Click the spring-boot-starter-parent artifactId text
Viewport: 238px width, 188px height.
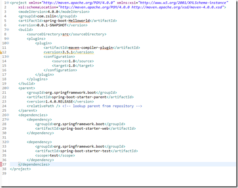(x=79, y=97)
